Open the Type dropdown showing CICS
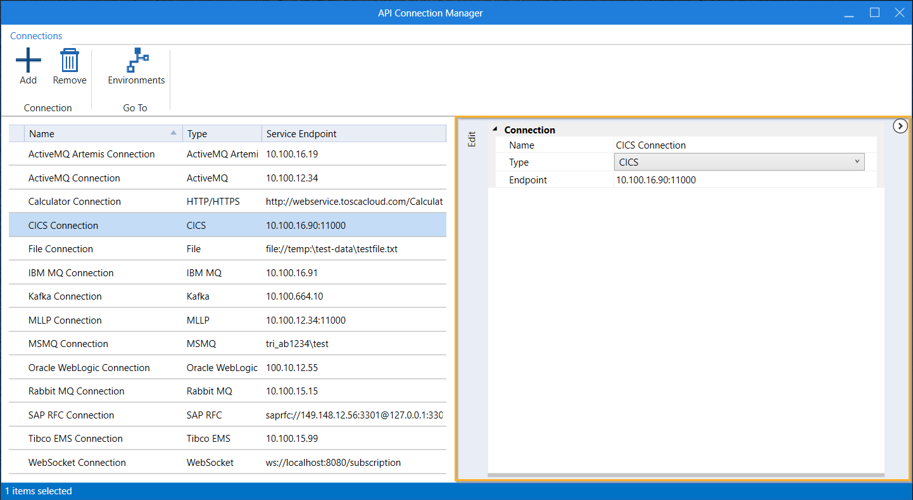The width and height of the screenshot is (913, 500). pos(738,162)
